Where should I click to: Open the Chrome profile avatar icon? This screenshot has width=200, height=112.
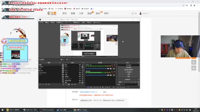194,5
